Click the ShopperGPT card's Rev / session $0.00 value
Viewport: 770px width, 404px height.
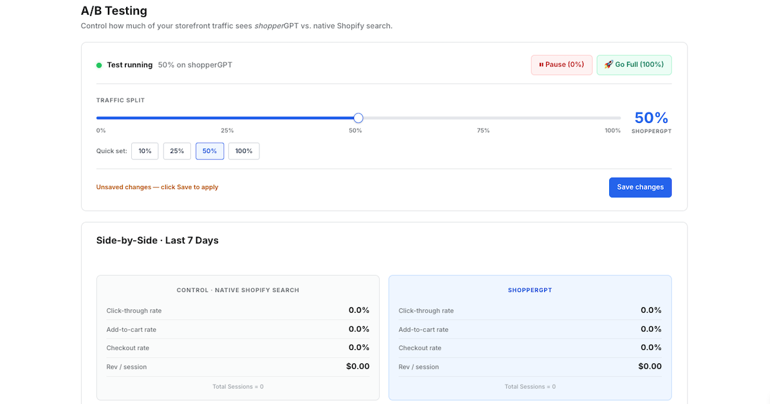click(650, 366)
